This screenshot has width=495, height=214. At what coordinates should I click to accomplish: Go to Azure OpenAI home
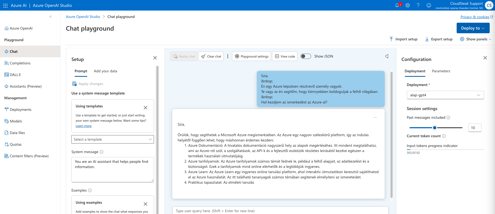click(19, 28)
